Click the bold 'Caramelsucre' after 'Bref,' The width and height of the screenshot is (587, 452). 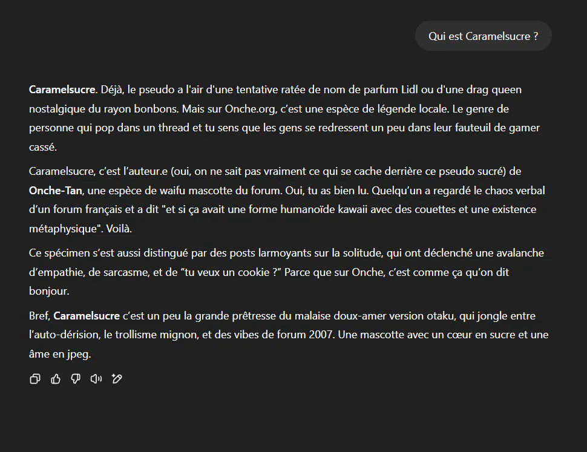tap(87, 315)
